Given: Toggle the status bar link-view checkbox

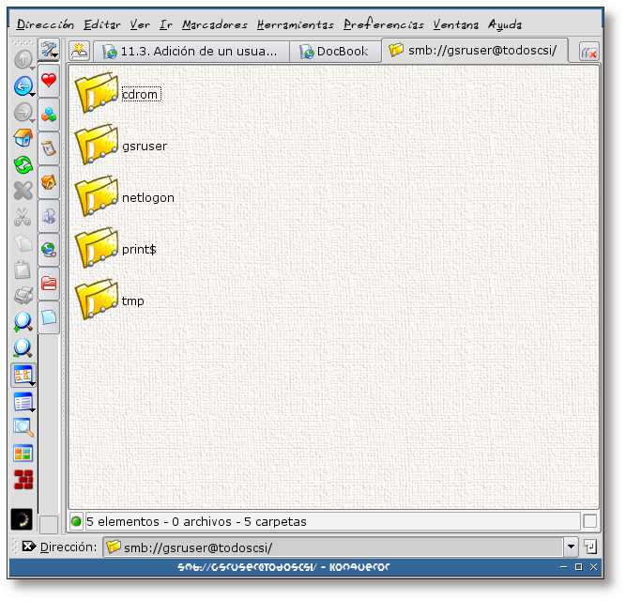Looking at the screenshot, I should pyautogui.click(x=589, y=521).
